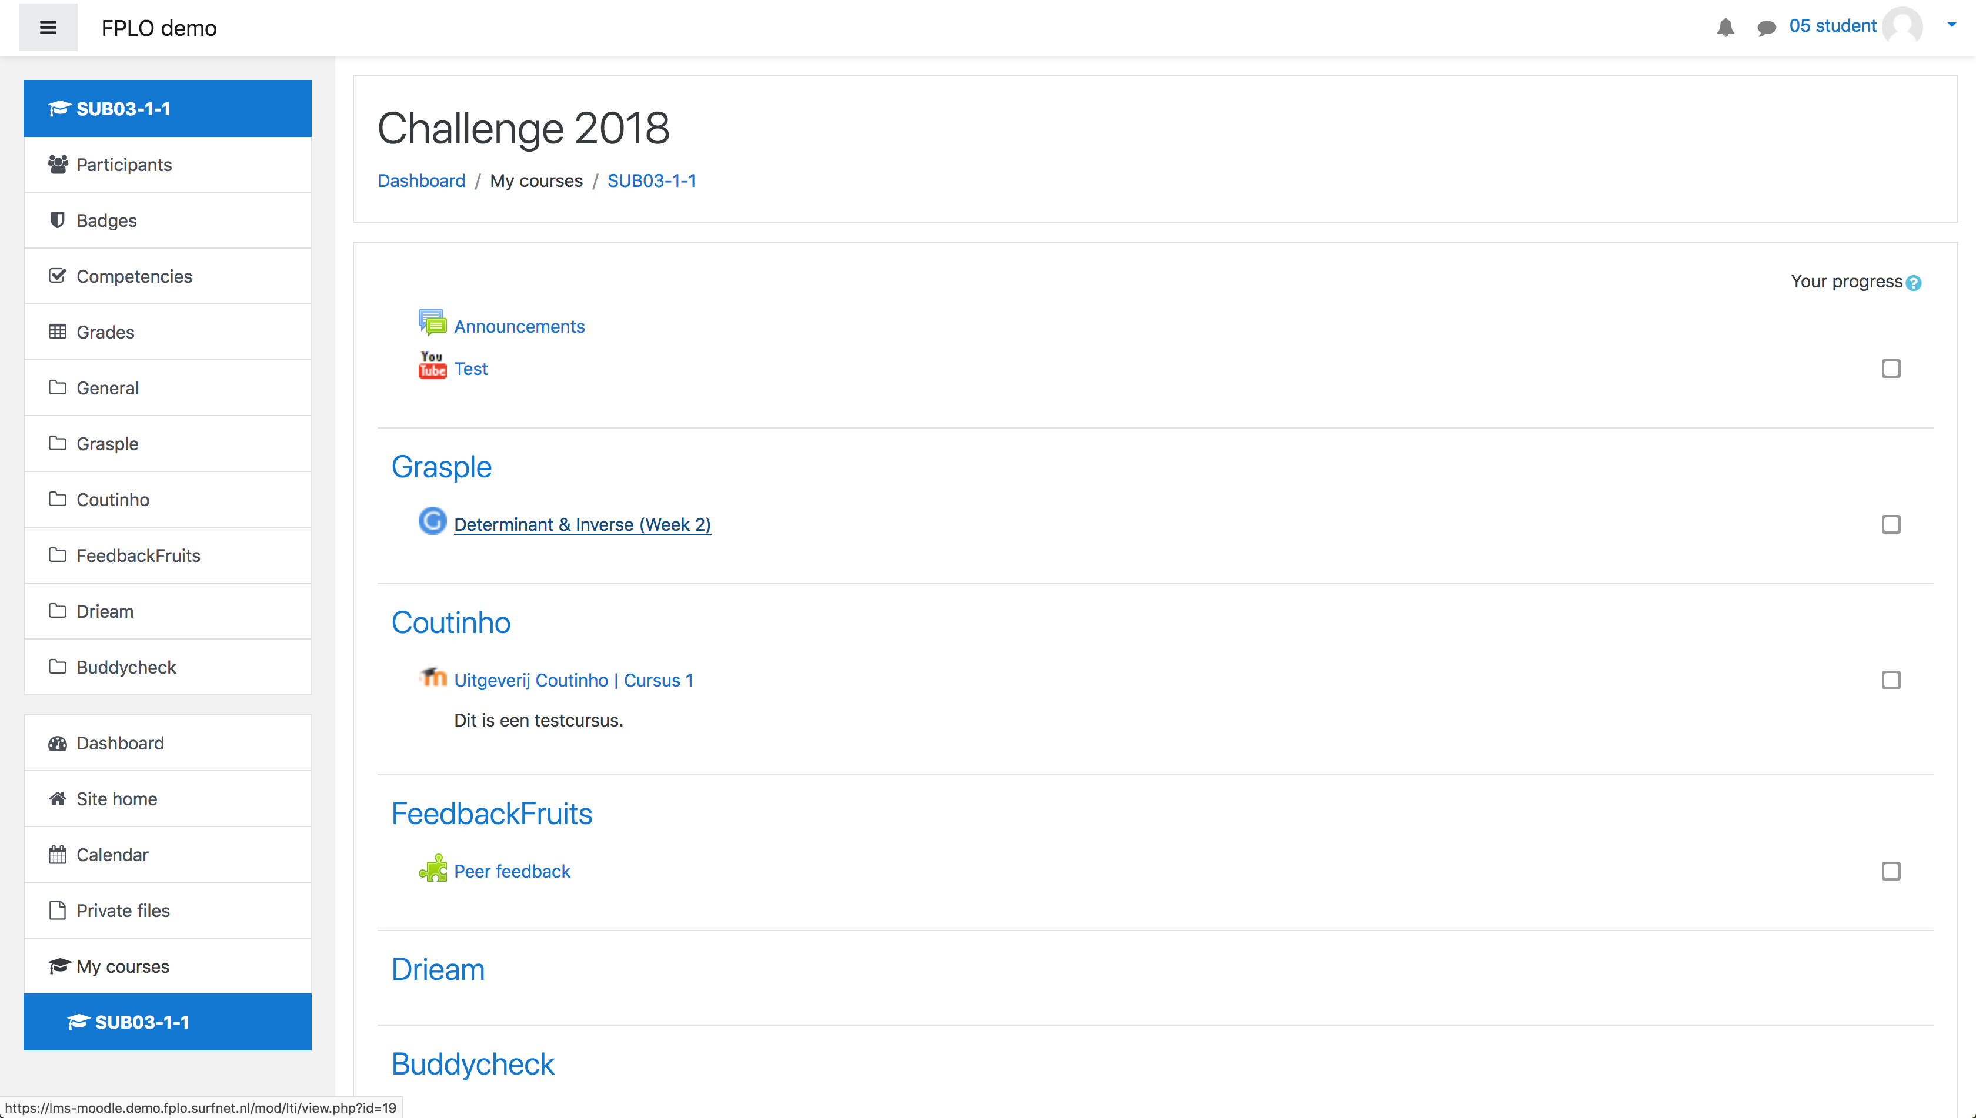Open Participants in the sidebar

click(x=123, y=165)
